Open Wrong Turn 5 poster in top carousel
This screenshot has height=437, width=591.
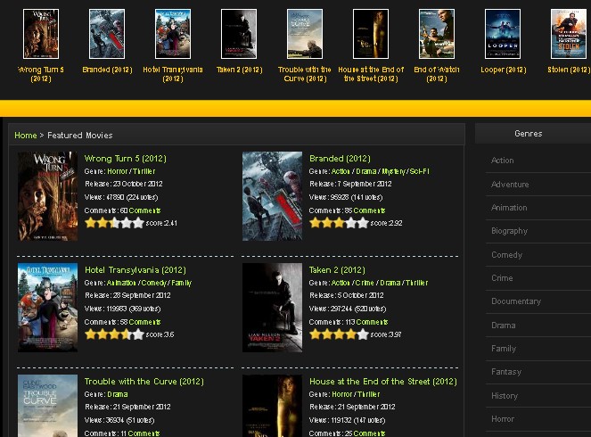[x=41, y=34]
